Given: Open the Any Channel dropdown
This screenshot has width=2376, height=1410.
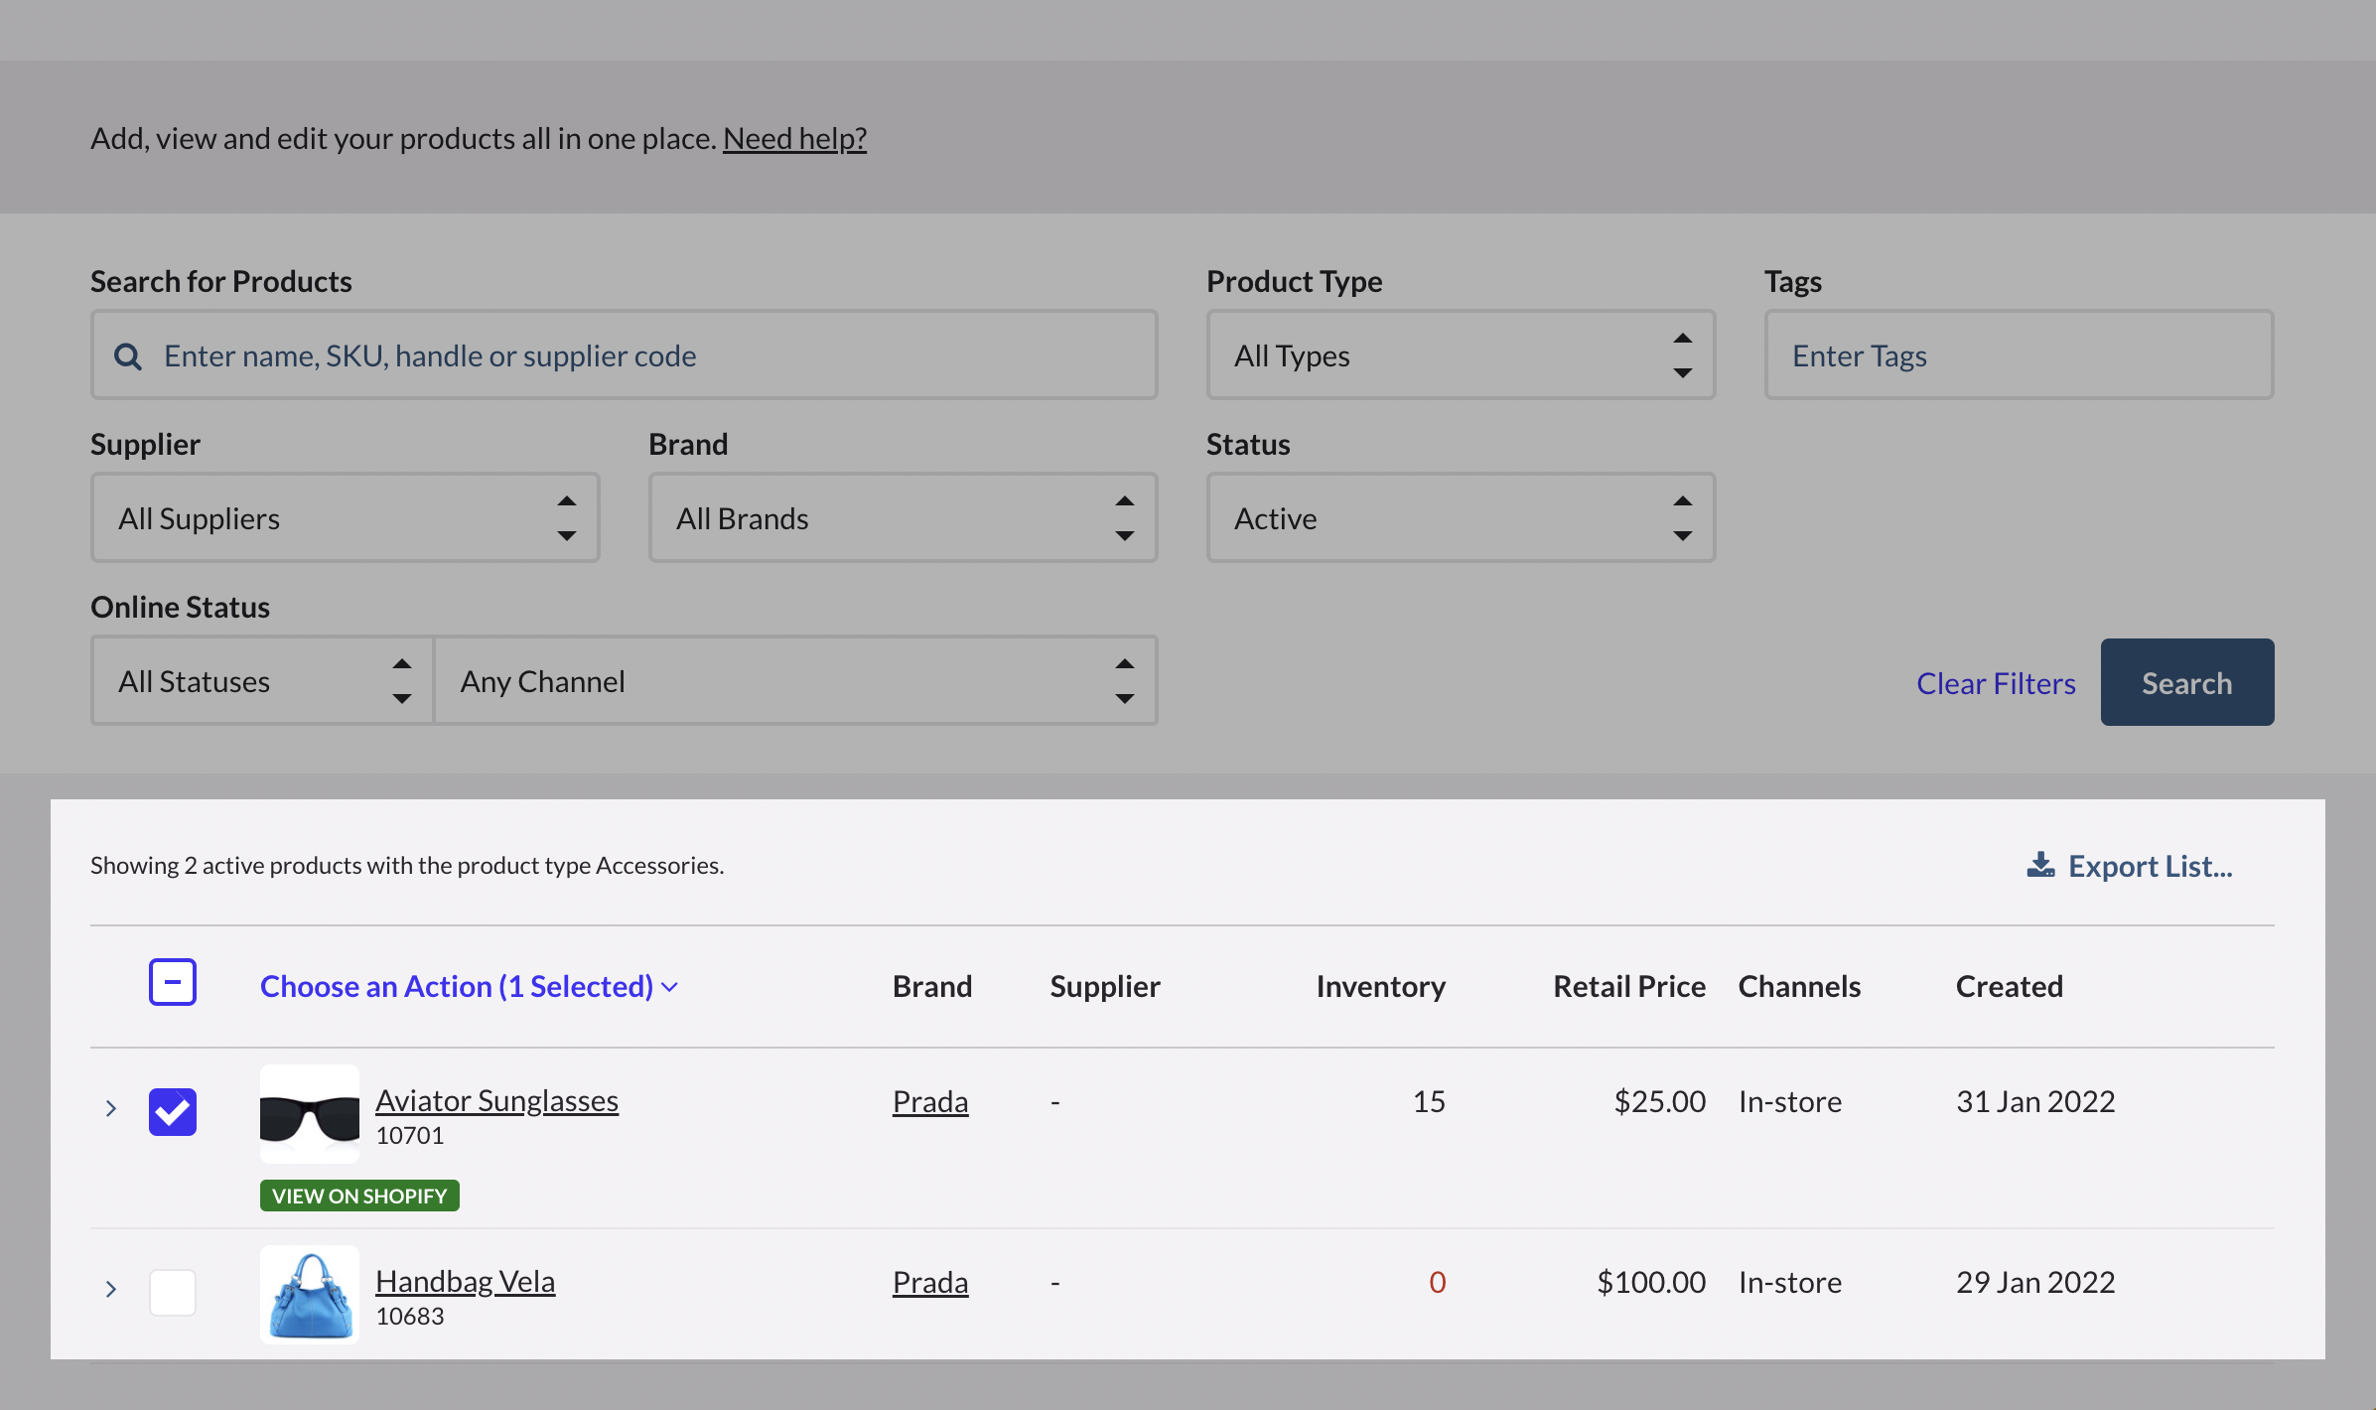Looking at the screenshot, I should click(796, 680).
